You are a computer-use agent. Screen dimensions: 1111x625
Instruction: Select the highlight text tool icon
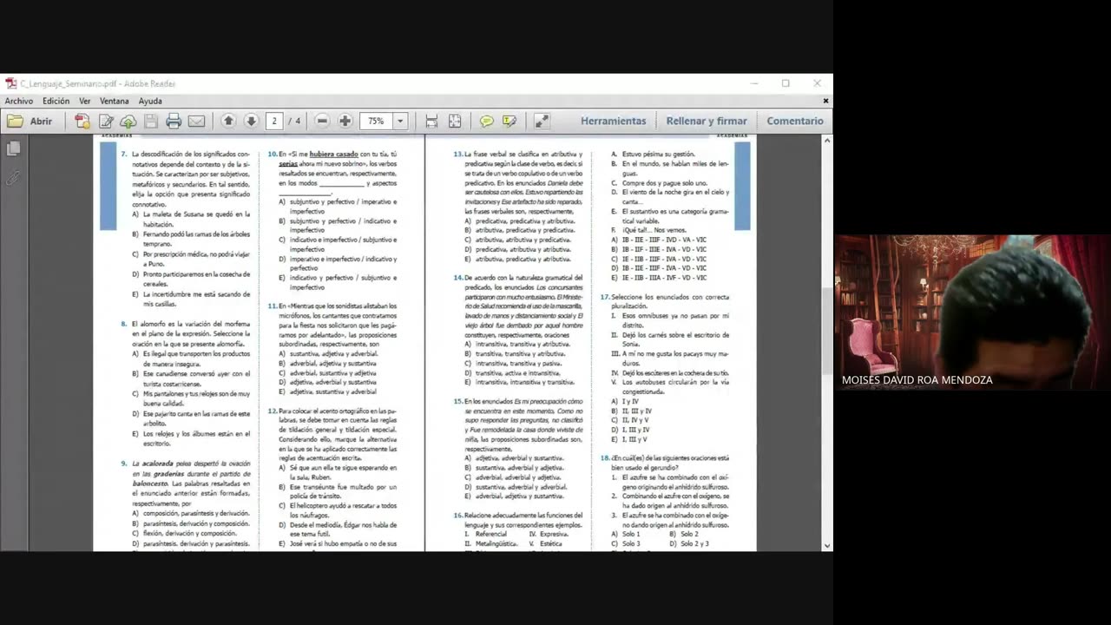point(509,122)
